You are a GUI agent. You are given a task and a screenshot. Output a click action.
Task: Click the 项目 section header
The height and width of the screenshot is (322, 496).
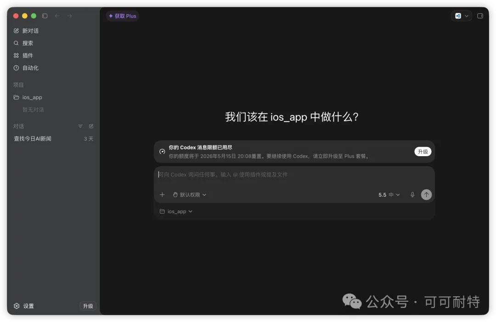click(18, 85)
